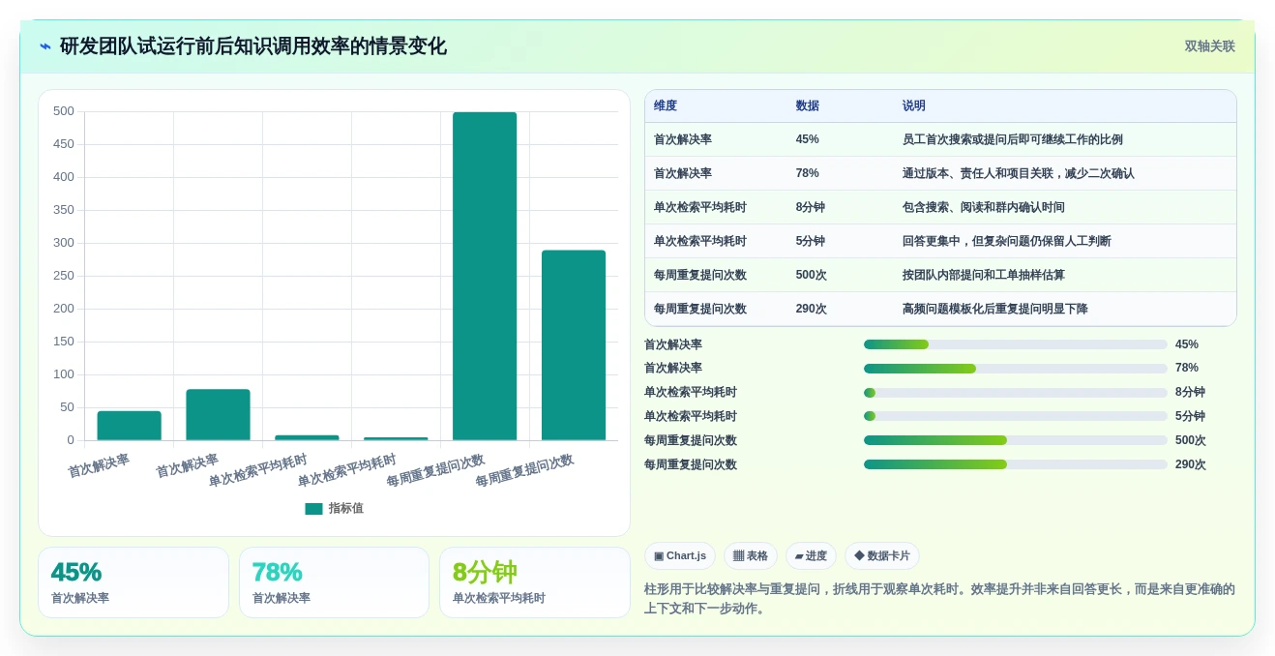Click the 45% cell in the table
Screen dimensions: 1275x656
(x=808, y=139)
